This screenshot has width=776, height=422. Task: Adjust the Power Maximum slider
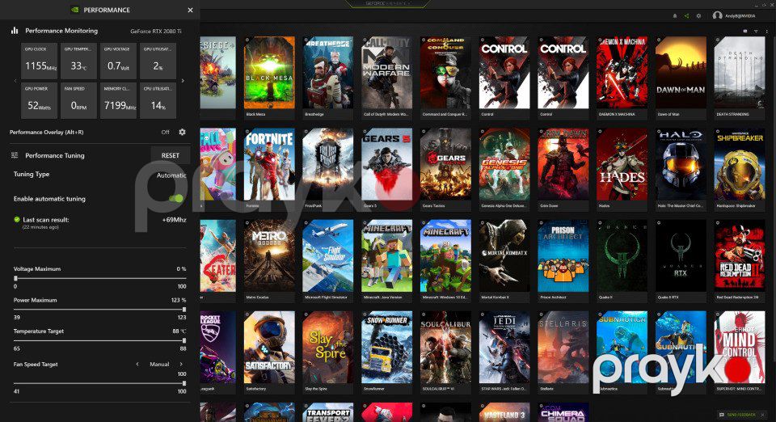(99, 309)
